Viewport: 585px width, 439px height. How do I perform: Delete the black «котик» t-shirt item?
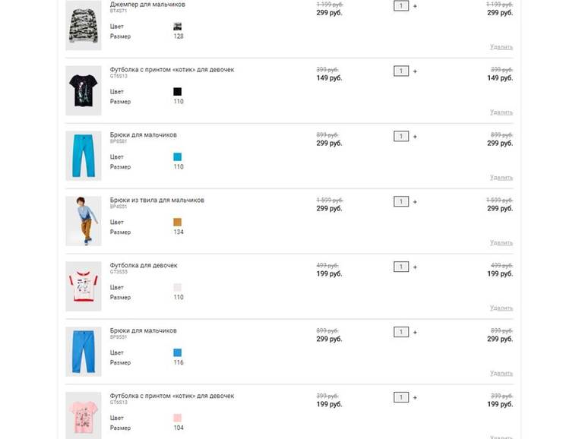pyautogui.click(x=501, y=112)
